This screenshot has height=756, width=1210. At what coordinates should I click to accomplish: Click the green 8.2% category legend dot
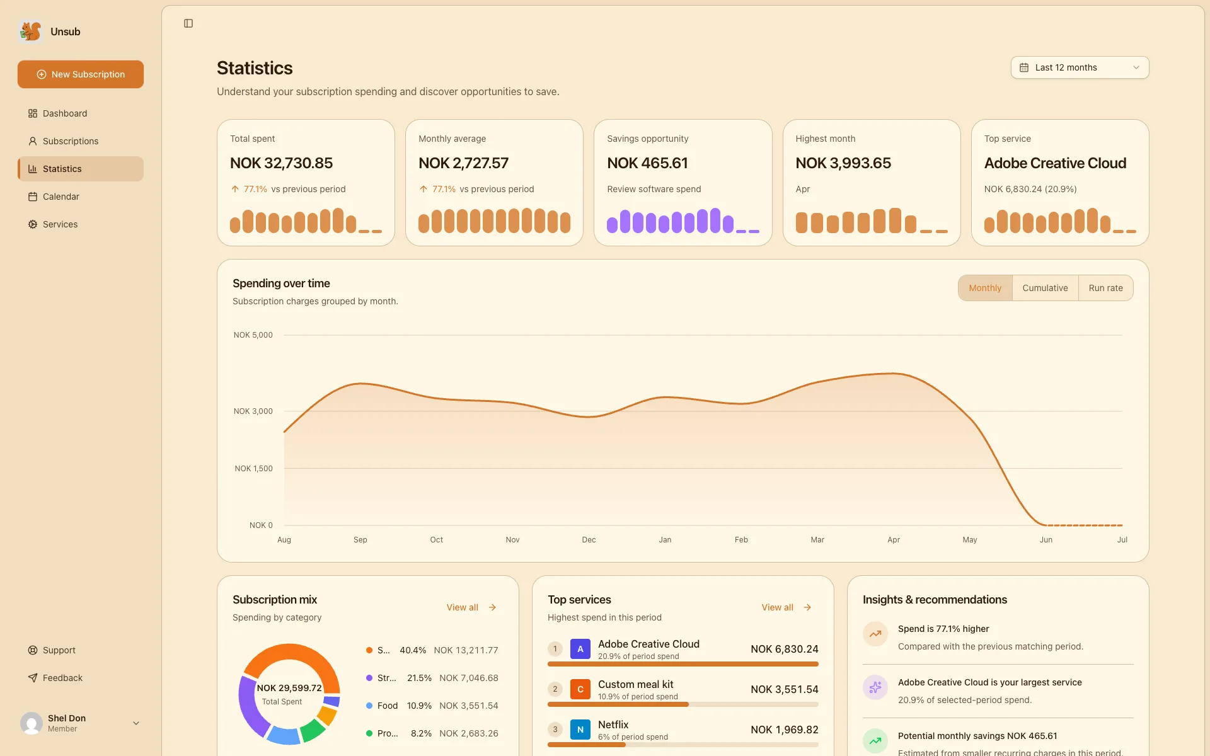[369, 733]
